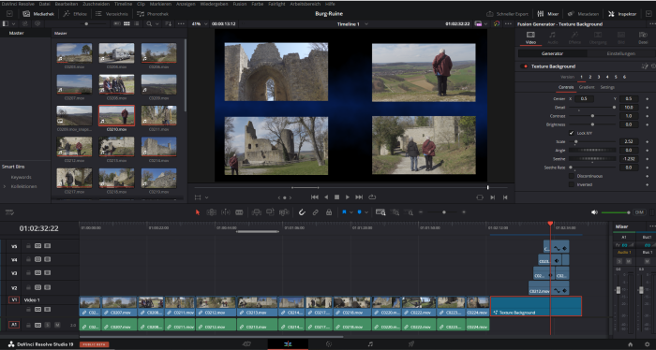The image size is (656, 350).
Task: Open the Phonothek sound library
Action: [153, 14]
